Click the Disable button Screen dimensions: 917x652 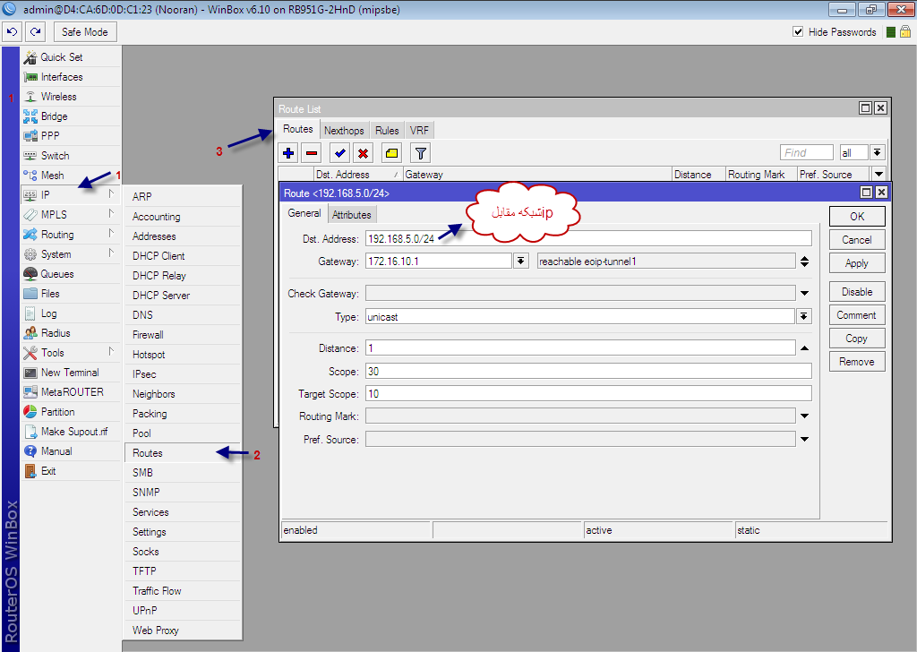[857, 292]
